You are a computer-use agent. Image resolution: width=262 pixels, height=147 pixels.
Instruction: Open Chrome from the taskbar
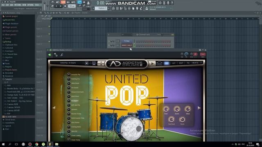point(36,144)
